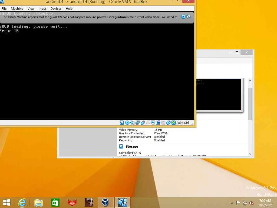Click the VBoxSVGA graphics controller value
Viewport: 277px width, 208px height.
pos(161,133)
